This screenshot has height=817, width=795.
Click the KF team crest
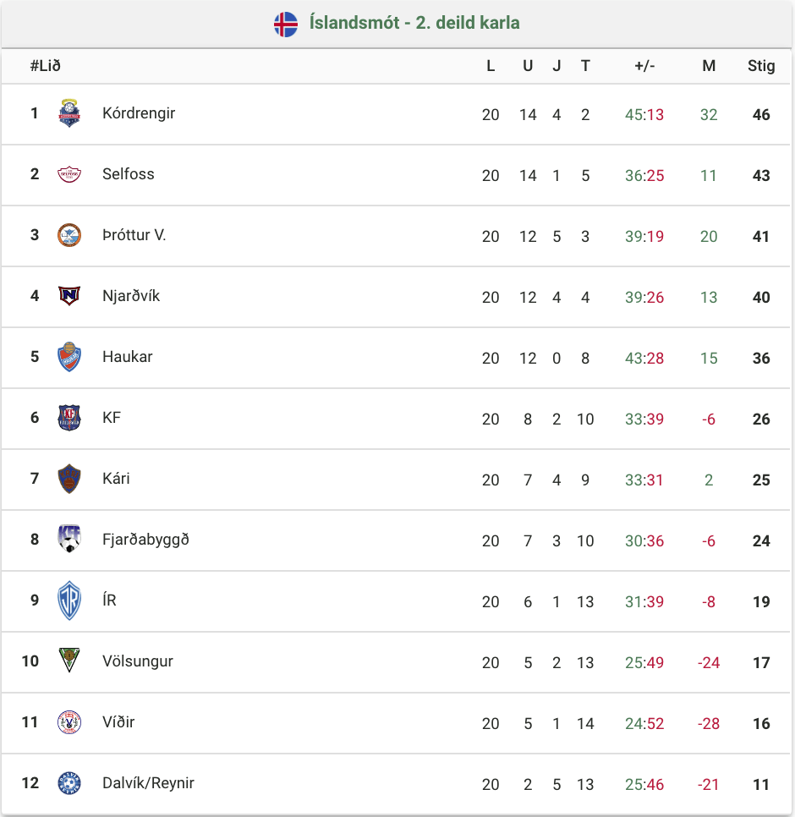click(69, 417)
